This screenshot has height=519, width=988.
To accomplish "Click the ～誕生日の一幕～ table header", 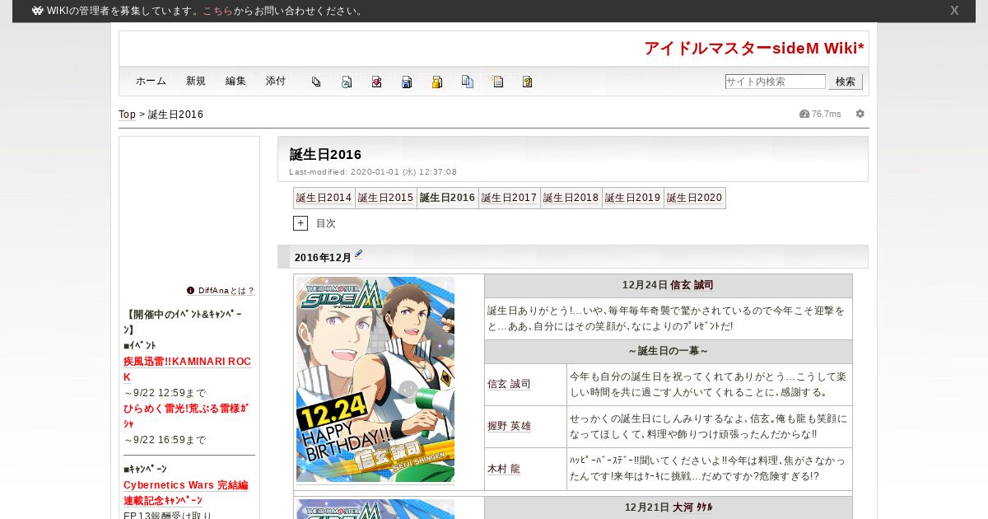I will 669,351.
